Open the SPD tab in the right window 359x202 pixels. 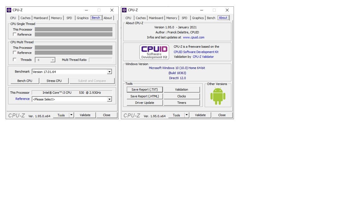click(x=185, y=18)
